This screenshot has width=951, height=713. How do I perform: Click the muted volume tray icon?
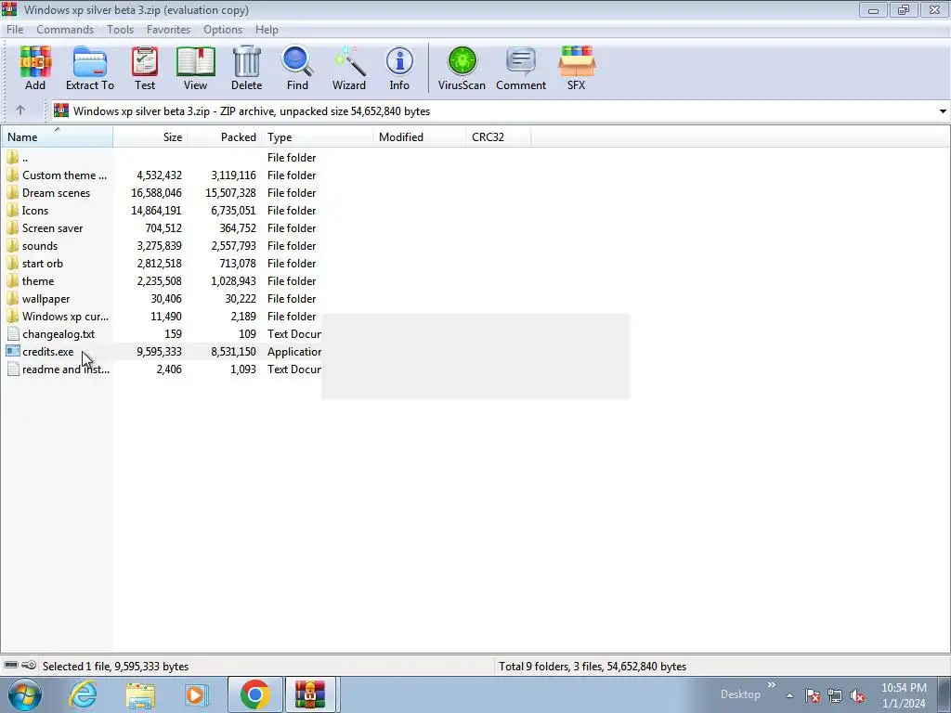click(857, 695)
